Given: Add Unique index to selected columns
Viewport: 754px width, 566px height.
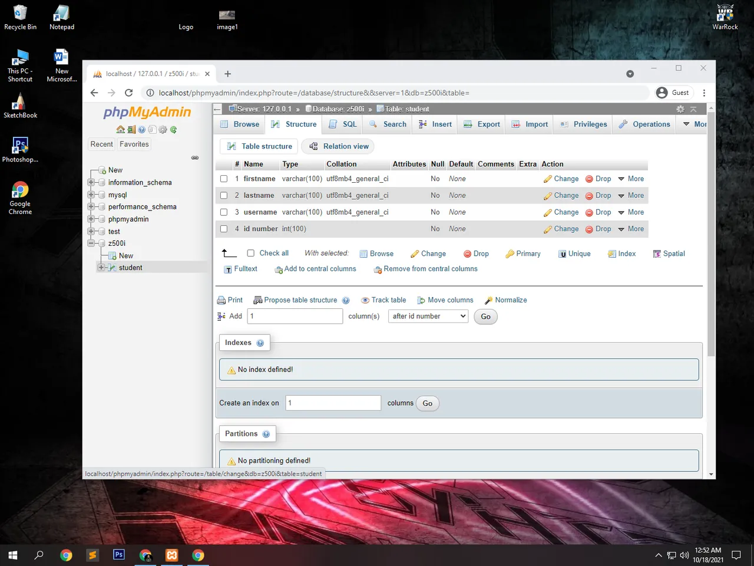Looking at the screenshot, I should click(x=574, y=254).
